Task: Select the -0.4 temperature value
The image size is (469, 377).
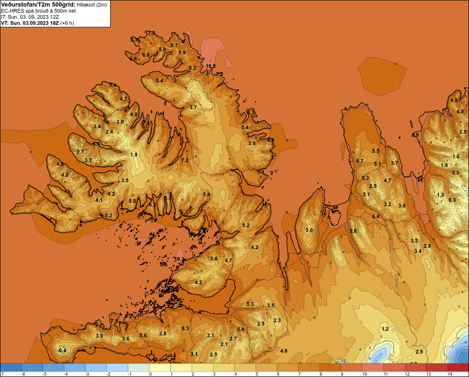Action: [x=62, y=350]
